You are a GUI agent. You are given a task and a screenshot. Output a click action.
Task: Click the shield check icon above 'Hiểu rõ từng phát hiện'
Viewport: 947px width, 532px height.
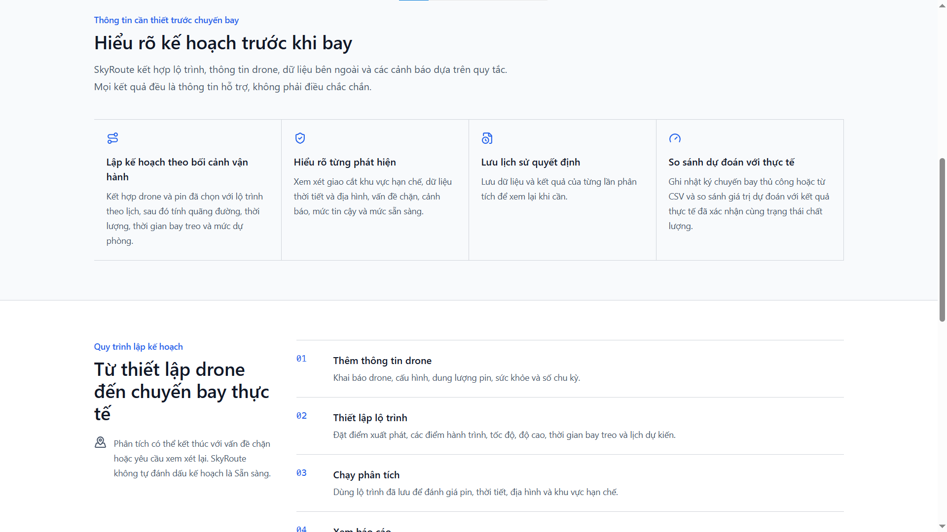tap(300, 138)
